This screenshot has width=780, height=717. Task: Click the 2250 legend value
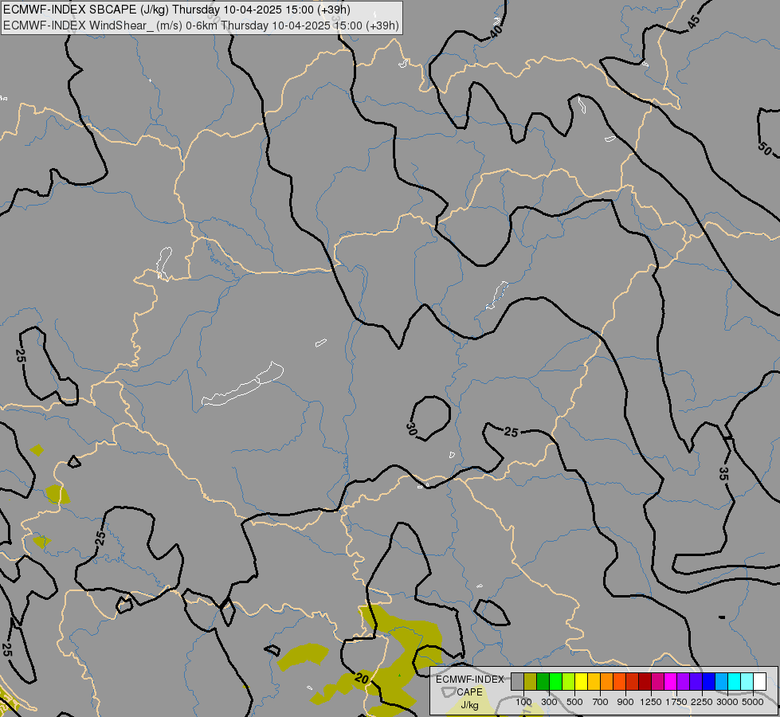point(702,702)
